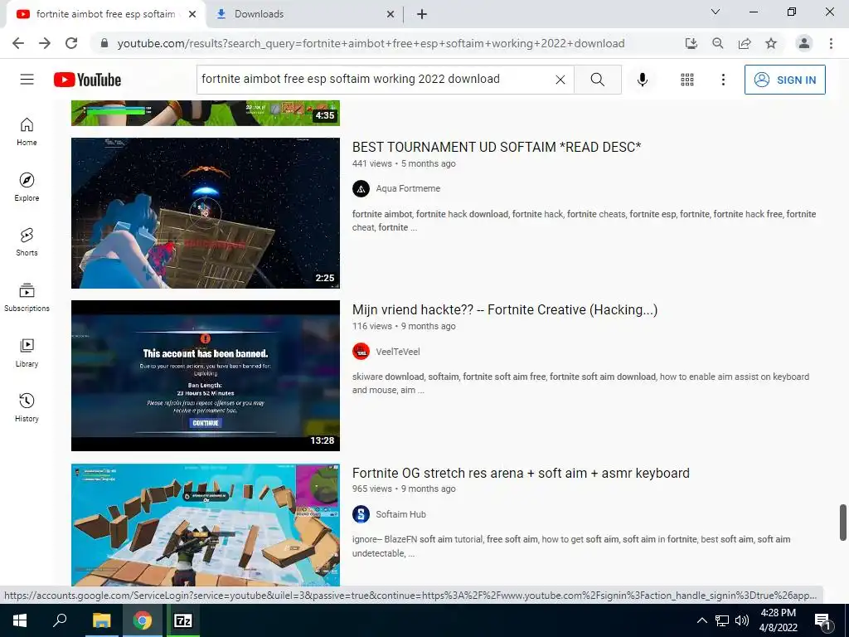This screenshot has width=849, height=637.
Task: Click Softaim Hub channel avatar
Action: coord(361,514)
